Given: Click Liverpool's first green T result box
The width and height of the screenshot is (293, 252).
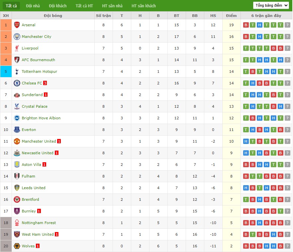Looking at the screenshot, I should pos(246,48).
